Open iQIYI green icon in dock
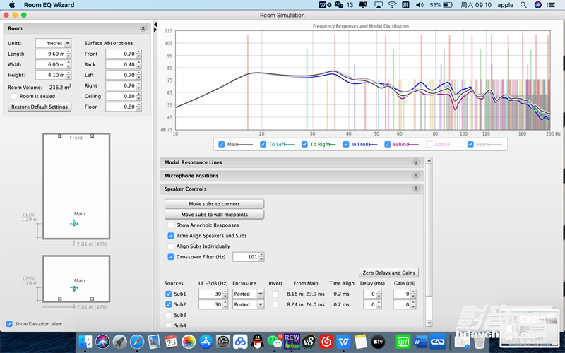The image size is (565, 353). 403,342
